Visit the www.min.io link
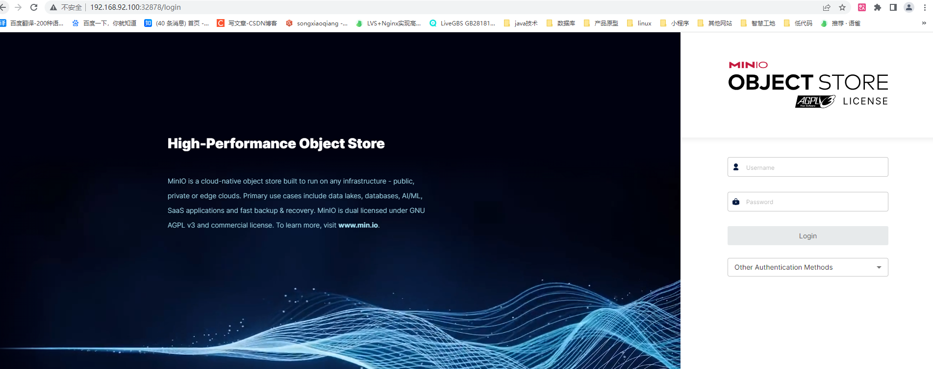 click(x=358, y=225)
